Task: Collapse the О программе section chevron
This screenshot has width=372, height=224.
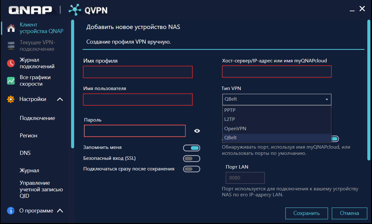Action: pos(60,211)
